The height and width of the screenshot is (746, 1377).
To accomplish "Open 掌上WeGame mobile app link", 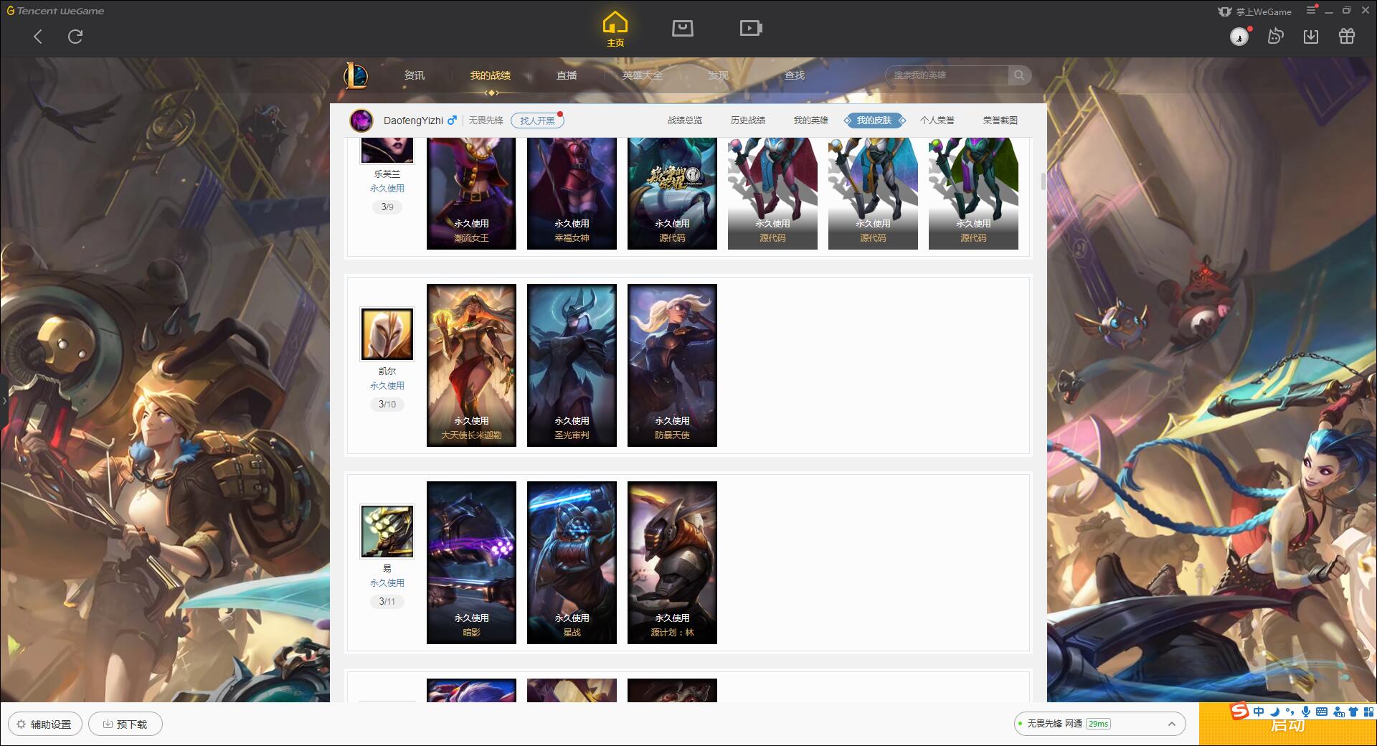I will click(x=1254, y=11).
